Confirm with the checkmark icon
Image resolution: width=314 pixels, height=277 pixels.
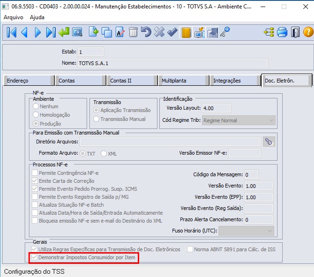click(172, 32)
